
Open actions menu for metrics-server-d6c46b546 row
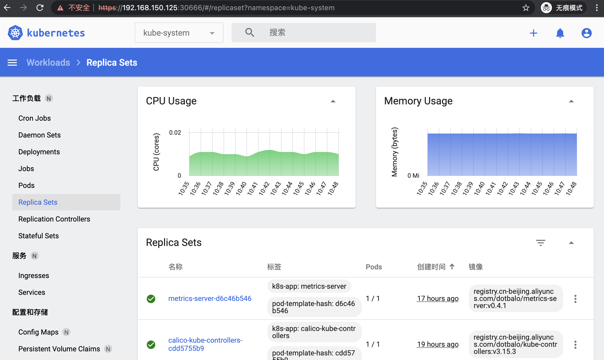575,299
